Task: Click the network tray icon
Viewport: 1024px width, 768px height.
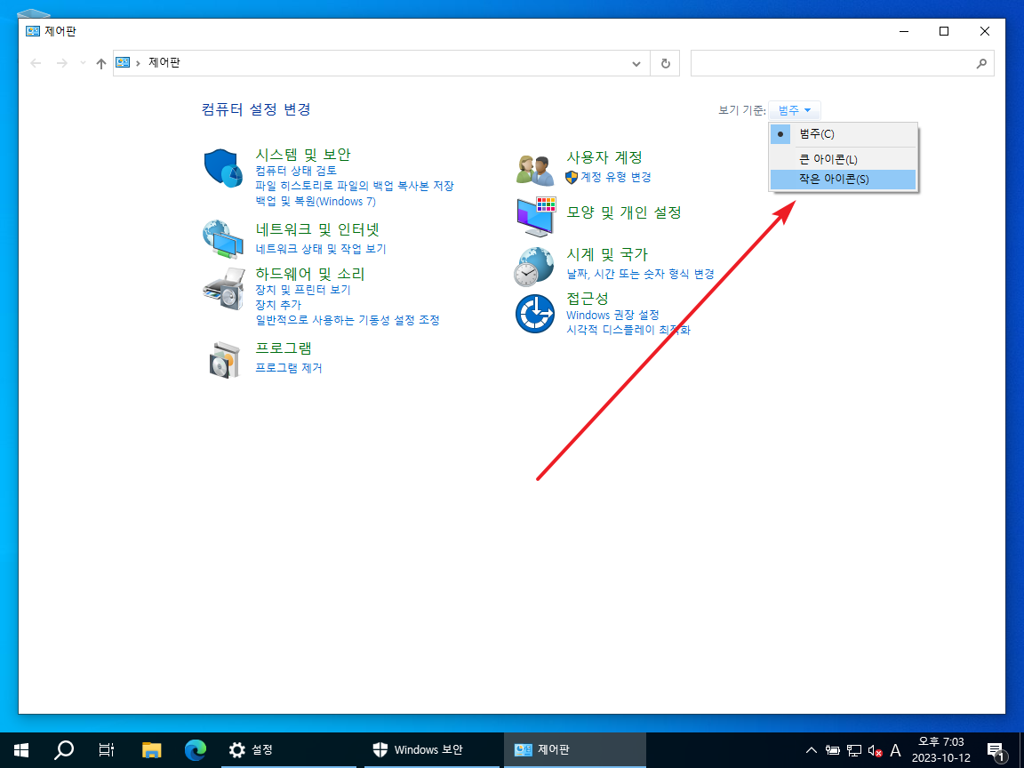Action: pos(854,751)
